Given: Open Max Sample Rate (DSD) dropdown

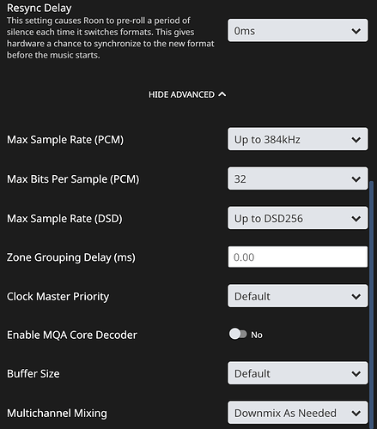Looking at the screenshot, I should click(x=298, y=218).
